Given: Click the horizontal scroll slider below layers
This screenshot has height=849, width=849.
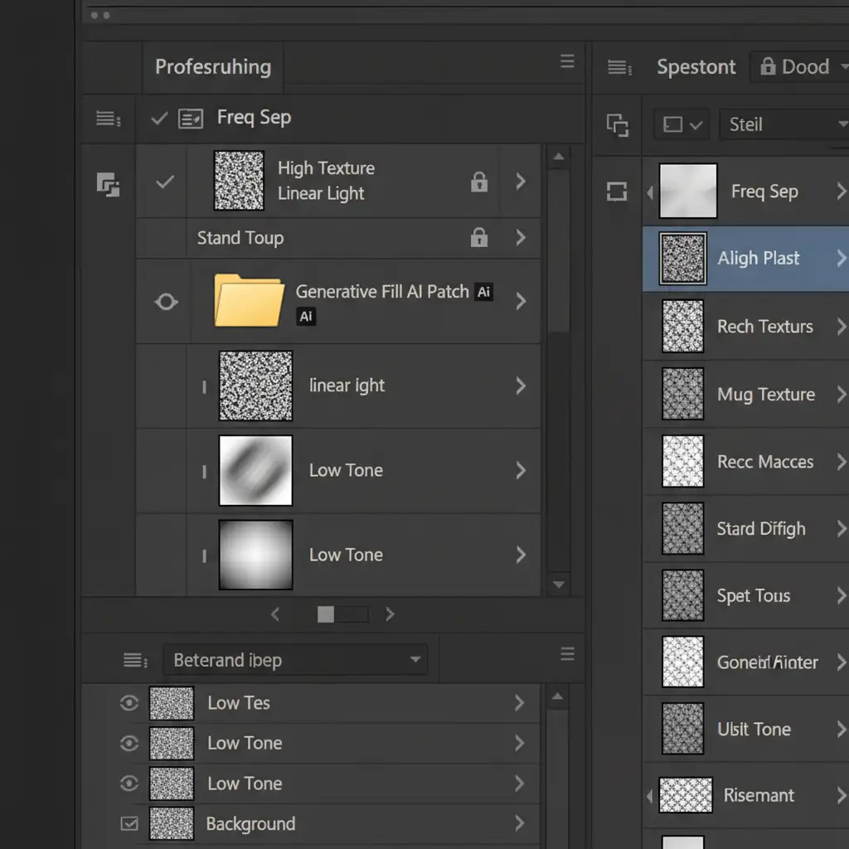Looking at the screenshot, I should (326, 614).
